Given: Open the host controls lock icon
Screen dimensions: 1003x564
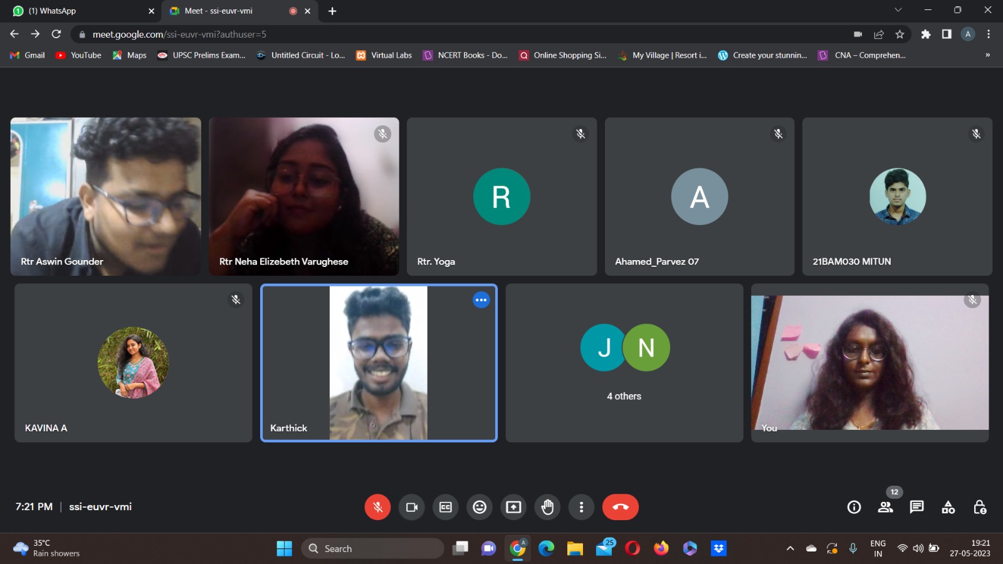Looking at the screenshot, I should tap(979, 507).
